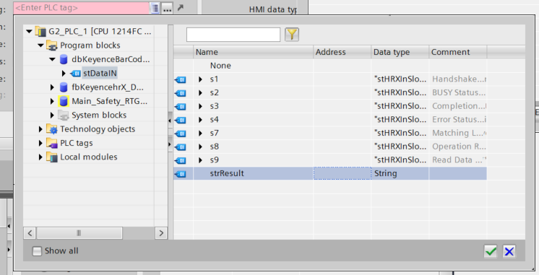This screenshot has width=539, height=275.
Task: Click the tag icon of row s7
Action: (180, 134)
